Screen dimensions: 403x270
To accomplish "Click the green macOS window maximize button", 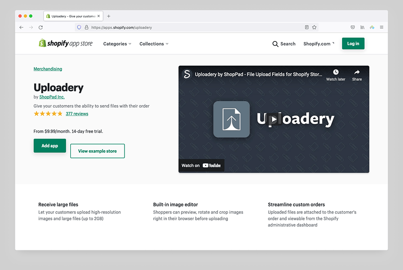I will (x=31, y=16).
